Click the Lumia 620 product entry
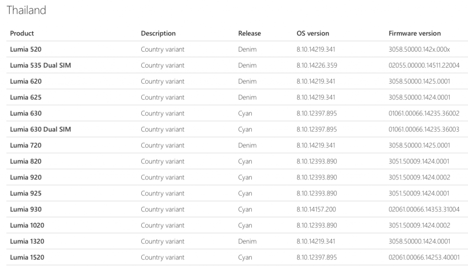Screen dimensions: 468x268 26,81
